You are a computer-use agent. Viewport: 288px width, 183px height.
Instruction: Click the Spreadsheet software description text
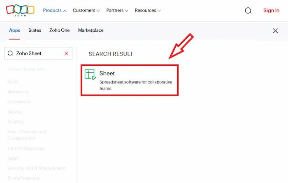[136, 85]
